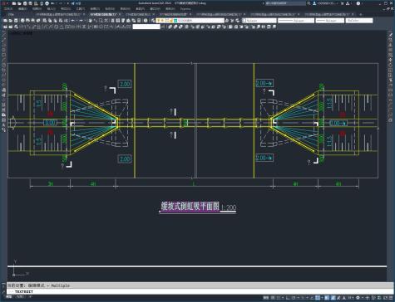Click Redo in the Standard toolbar

(81, 21)
